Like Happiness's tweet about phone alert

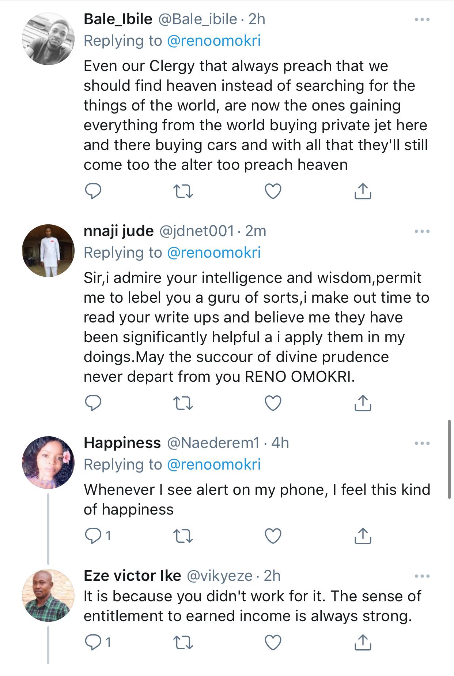(273, 536)
